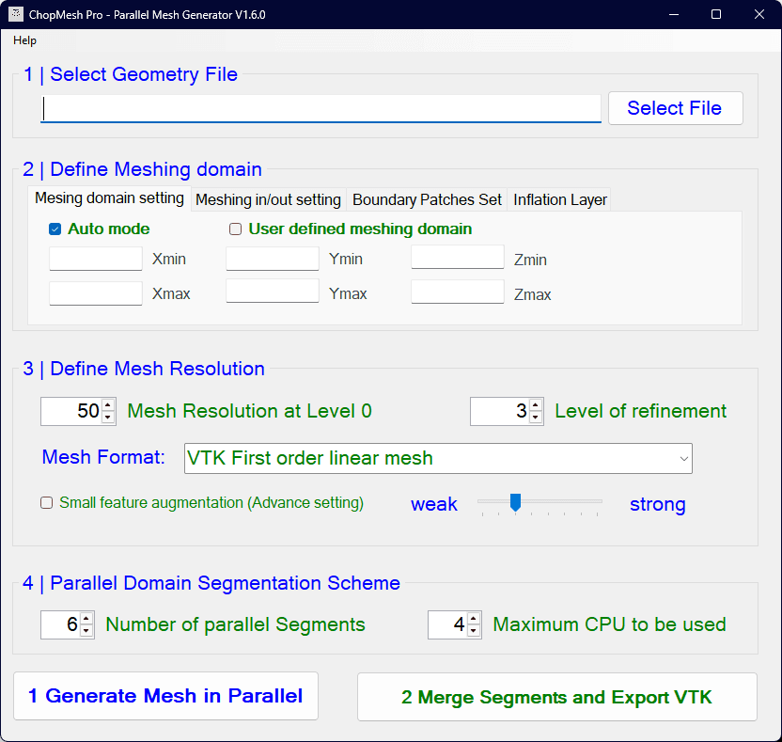Increase Level of refinement with up arrow
The width and height of the screenshot is (782, 742).
536,405
